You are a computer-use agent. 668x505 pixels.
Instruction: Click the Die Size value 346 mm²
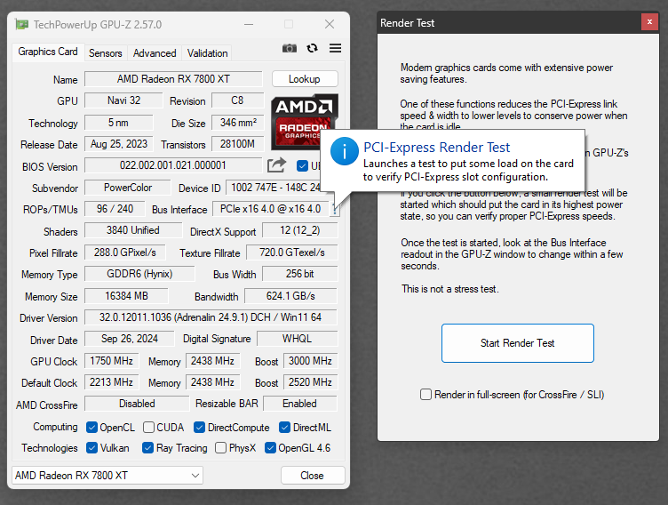[238, 123]
